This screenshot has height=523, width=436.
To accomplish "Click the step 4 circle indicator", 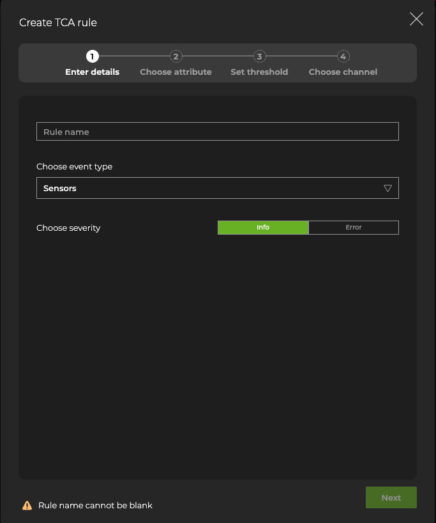I will tap(343, 56).
